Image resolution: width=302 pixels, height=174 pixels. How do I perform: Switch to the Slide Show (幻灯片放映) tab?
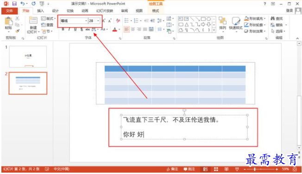tap(105, 11)
